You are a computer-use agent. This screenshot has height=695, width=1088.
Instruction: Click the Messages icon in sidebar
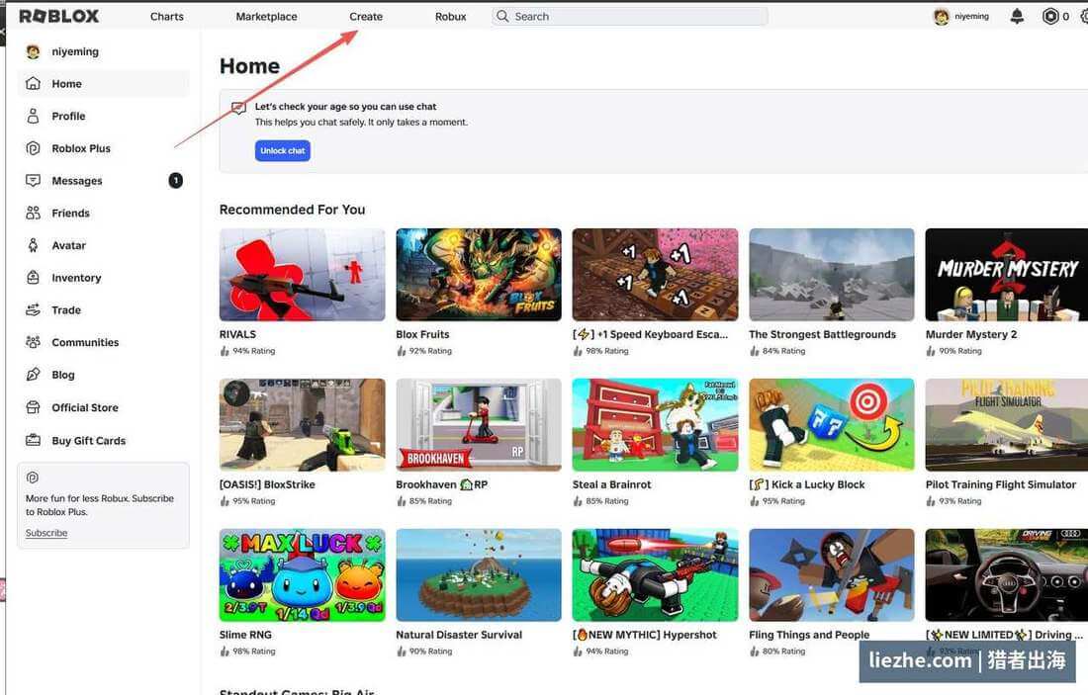33,180
